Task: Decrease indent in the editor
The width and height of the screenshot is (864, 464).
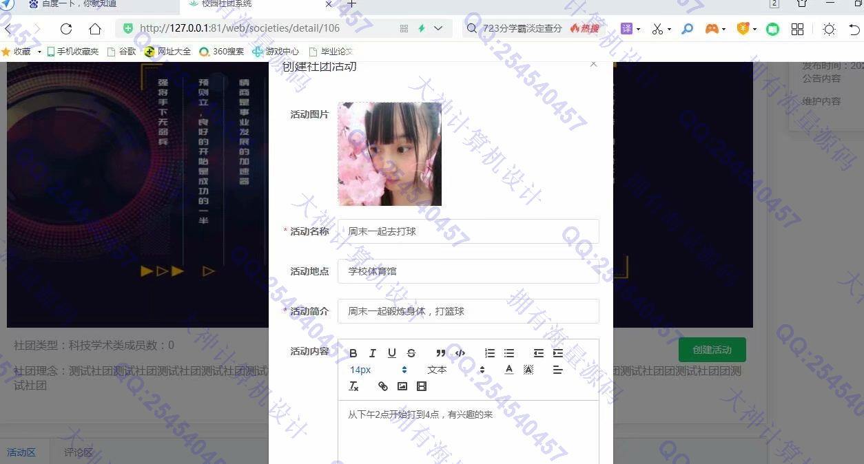Action: coord(539,353)
